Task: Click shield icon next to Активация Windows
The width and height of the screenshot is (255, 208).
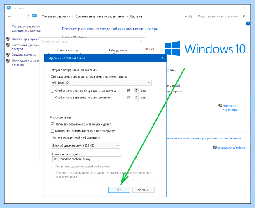Action: [x=215, y=147]
